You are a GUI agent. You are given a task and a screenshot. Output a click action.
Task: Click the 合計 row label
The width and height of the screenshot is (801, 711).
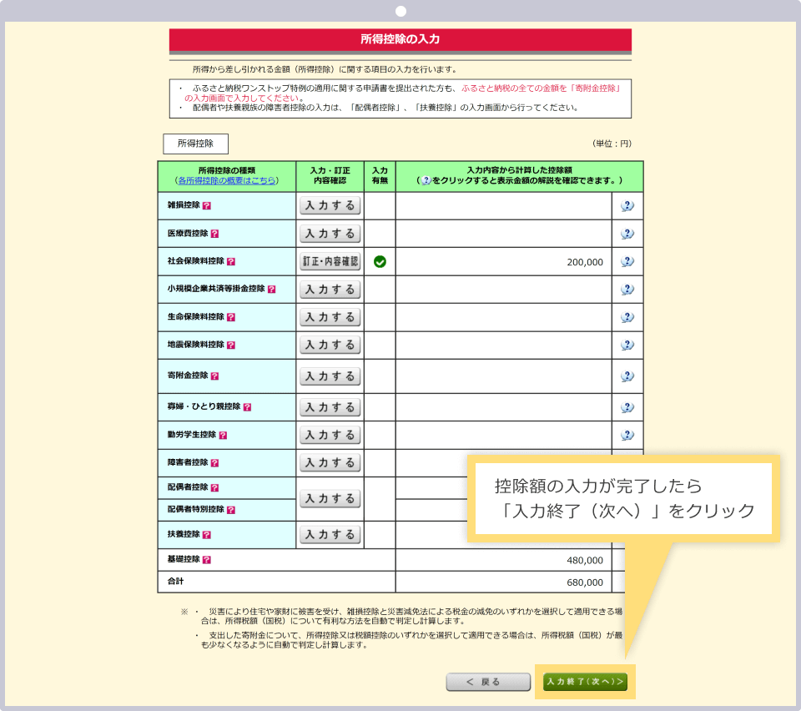[x=176, y=582]
